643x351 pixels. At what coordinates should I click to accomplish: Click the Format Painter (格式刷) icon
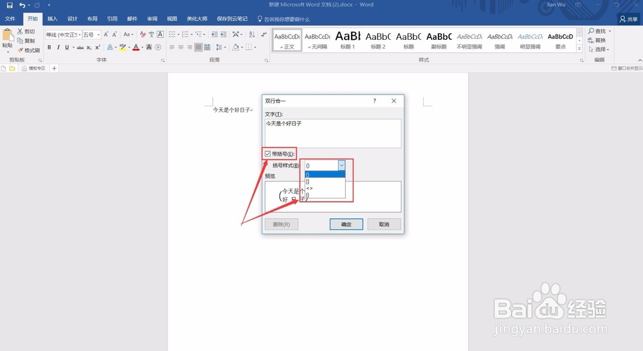[20, 50]
